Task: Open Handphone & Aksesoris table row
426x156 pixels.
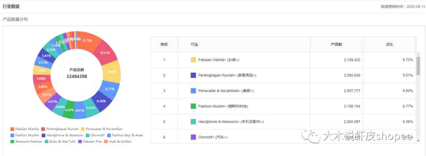Action: [283, 122]
